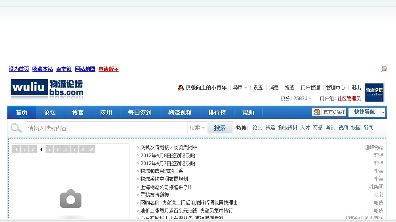Open the 排行榜 tab
This screenshot has width=396, height=222.
(x=217, y=112)
